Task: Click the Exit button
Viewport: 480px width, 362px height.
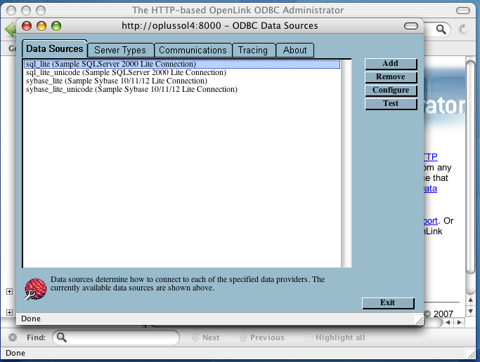Action: [x=387, y=303]
